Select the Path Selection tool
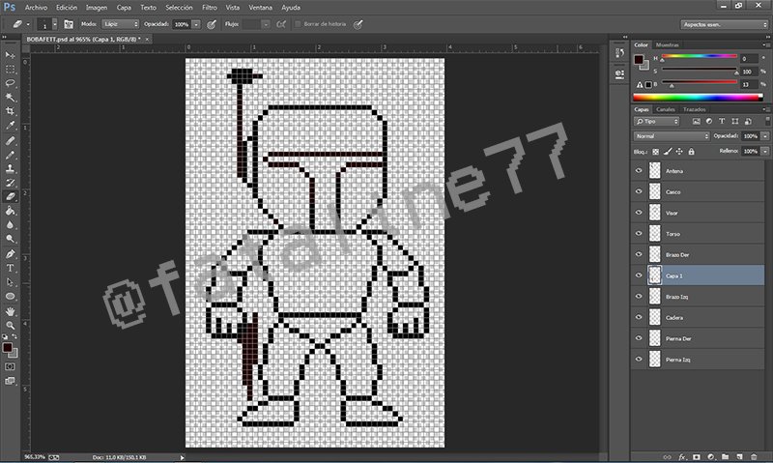The image size is (773, 463). pos(10,282)
